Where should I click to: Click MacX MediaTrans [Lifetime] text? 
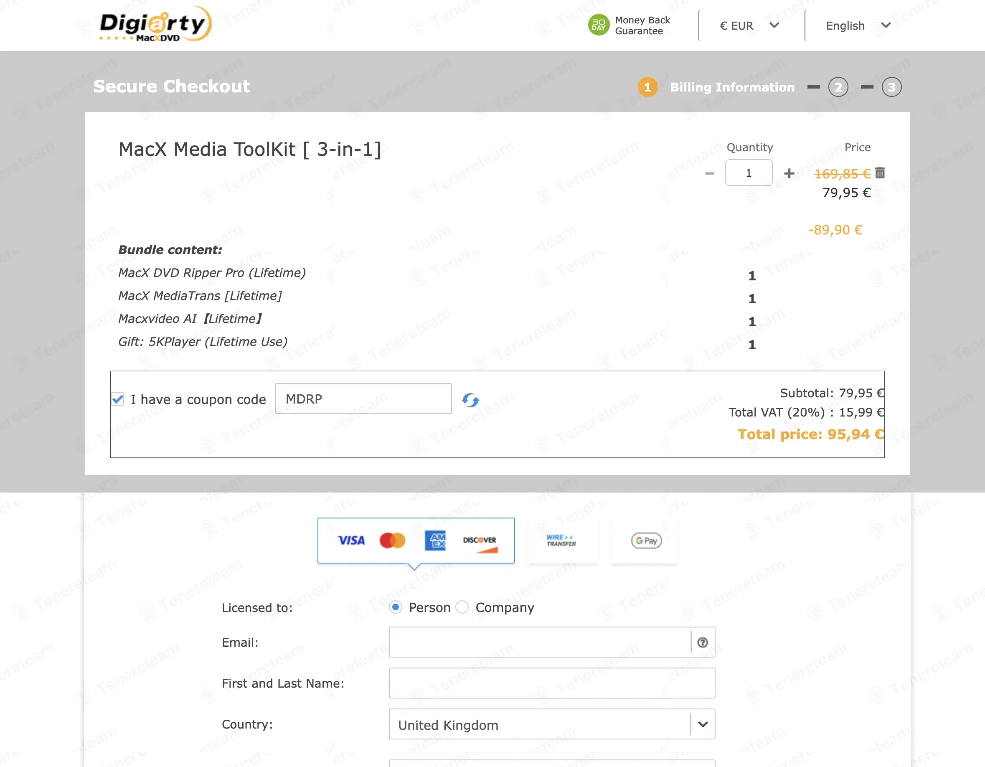pos(200,296)
